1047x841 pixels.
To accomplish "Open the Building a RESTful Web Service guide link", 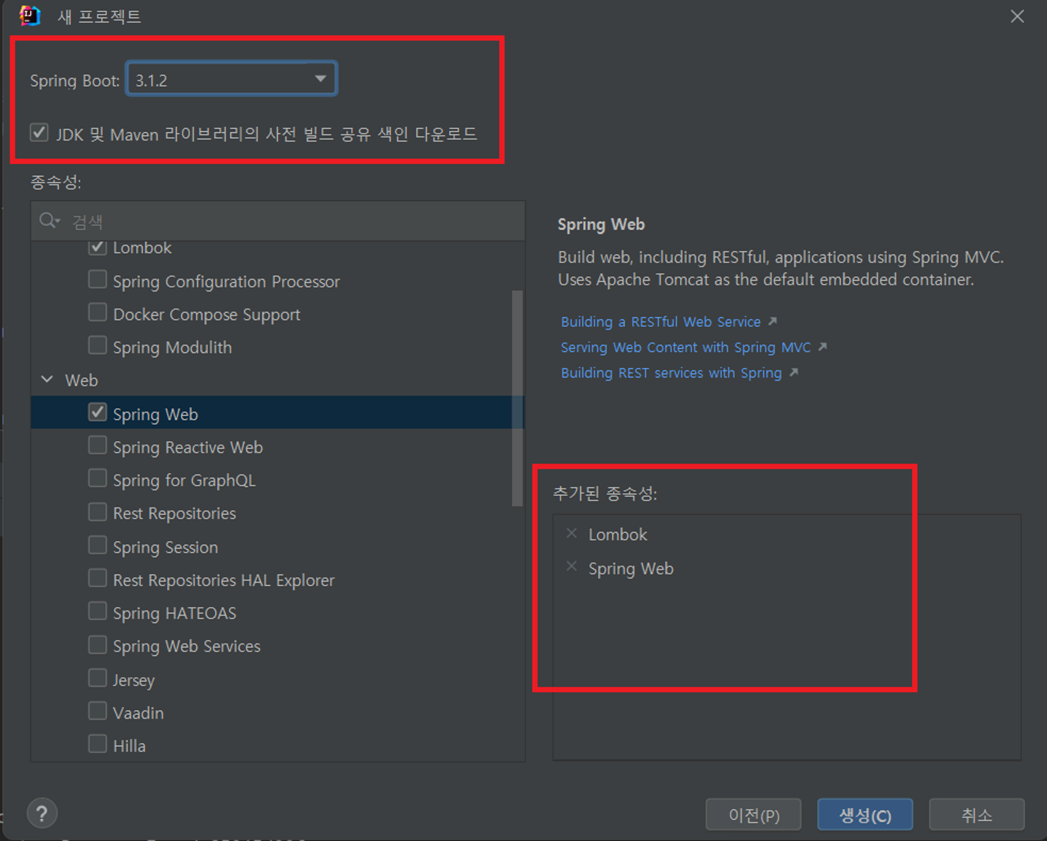I will coord(660,322).
